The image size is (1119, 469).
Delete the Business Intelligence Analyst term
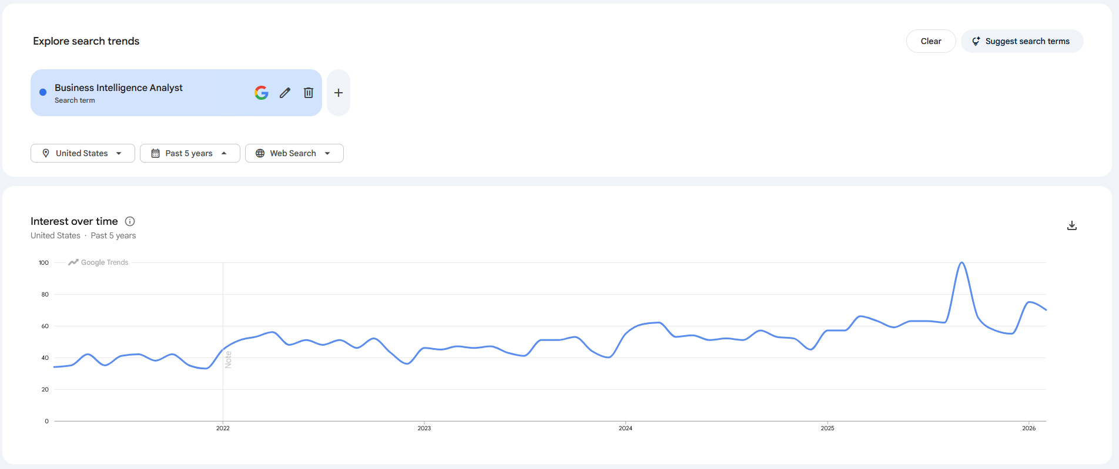click(309, 93)
